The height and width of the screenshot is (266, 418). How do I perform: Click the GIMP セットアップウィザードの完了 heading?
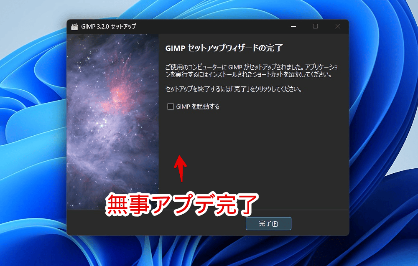(224, 48)
